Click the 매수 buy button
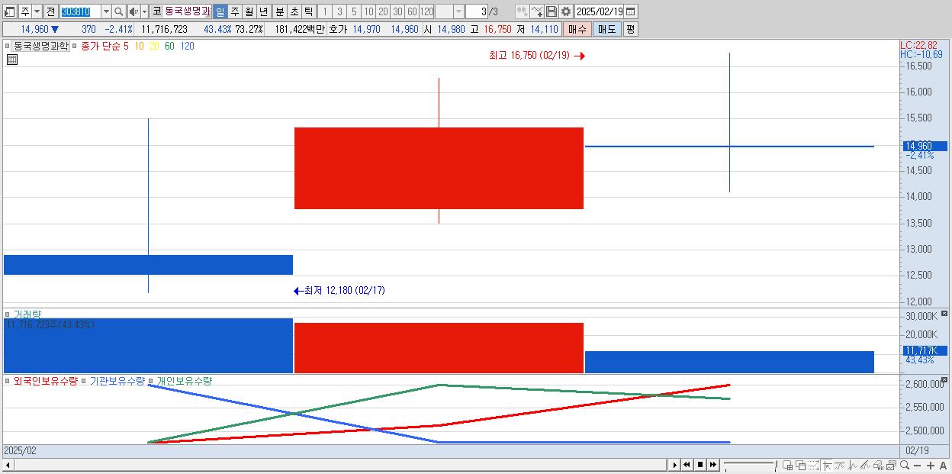This screenshot has height=474, width=952. (577, 29)
